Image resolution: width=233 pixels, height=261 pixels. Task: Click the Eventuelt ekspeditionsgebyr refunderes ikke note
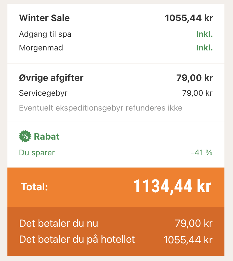[x=101, y=108]
